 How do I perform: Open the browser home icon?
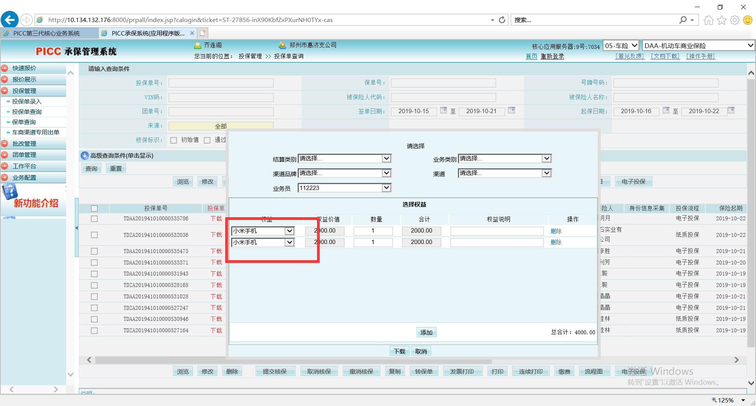tap(708, 20)
